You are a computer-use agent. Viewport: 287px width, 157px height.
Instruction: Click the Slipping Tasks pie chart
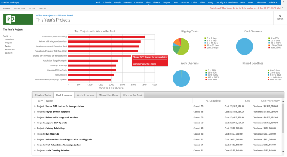click(181, 46)
